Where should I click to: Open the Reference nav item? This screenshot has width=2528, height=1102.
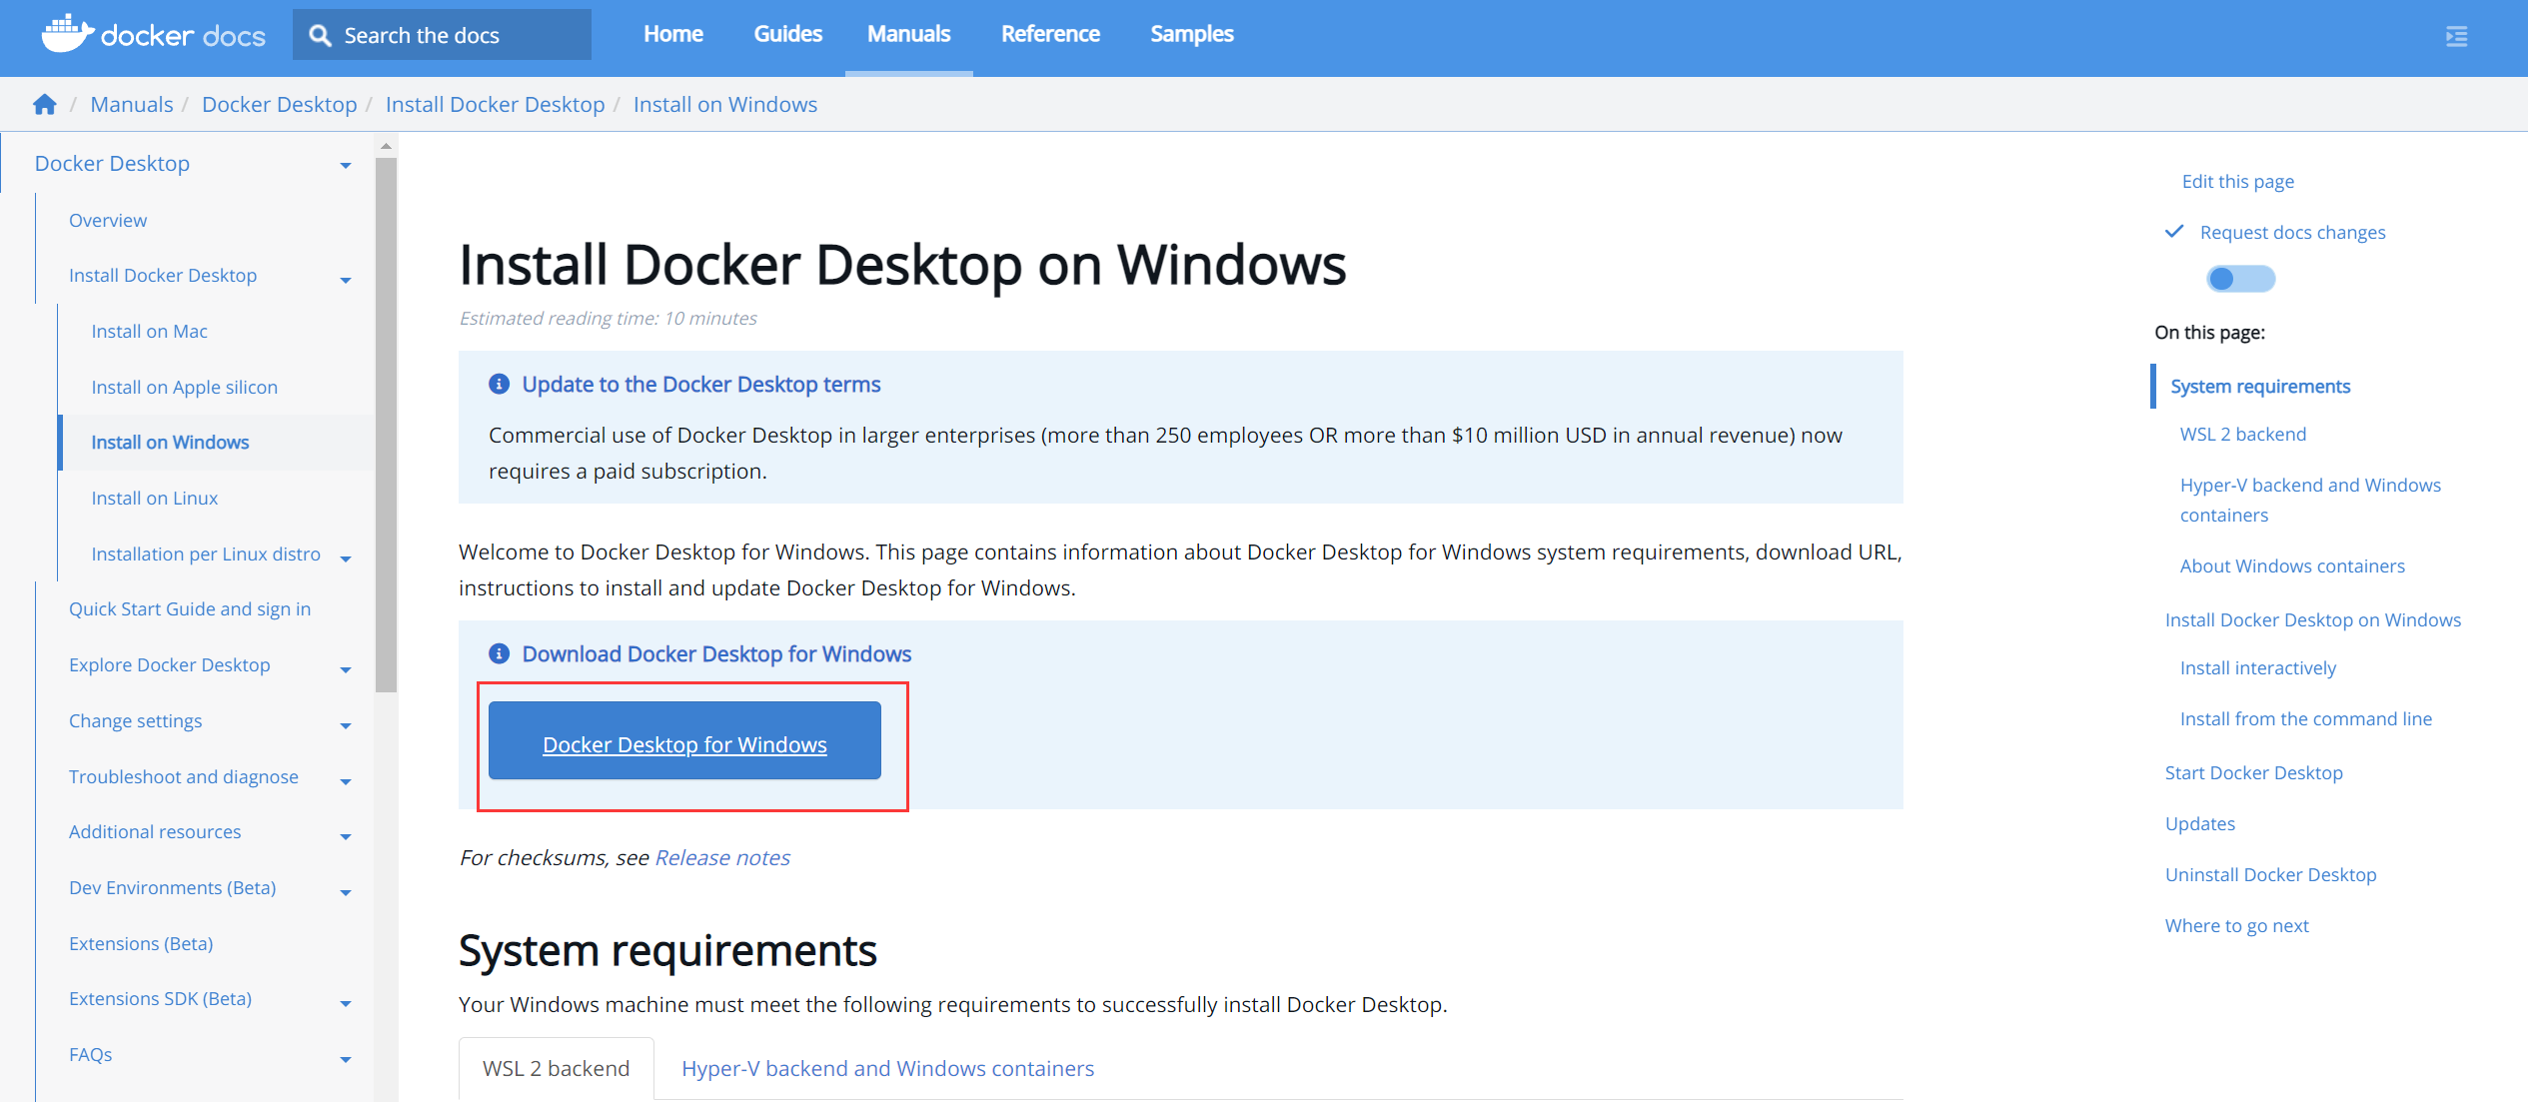pos(1050,34)
